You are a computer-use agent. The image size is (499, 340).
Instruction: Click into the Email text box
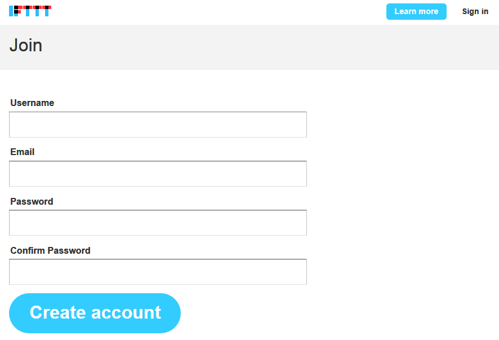tap(158, 174)
